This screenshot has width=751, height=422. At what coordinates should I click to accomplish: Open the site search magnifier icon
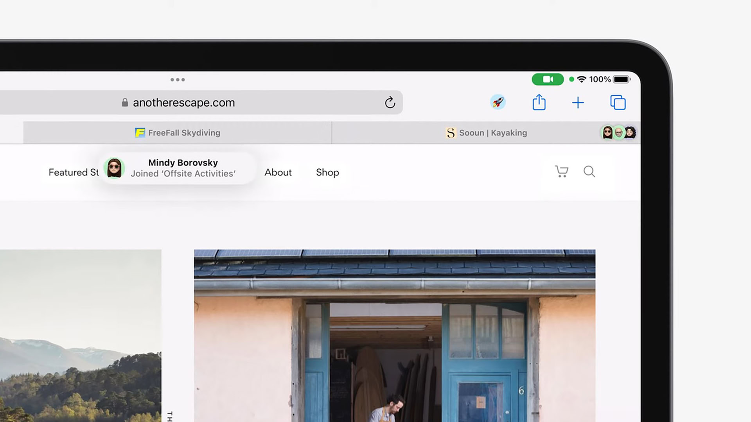[x=589, y=172]
